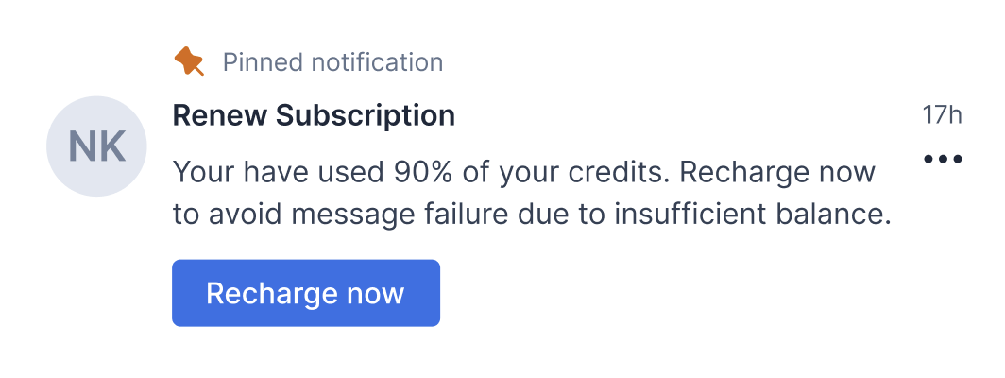Click "Recharge now" sentence in body text
1005x378 pixels.
tap(777, 173)
